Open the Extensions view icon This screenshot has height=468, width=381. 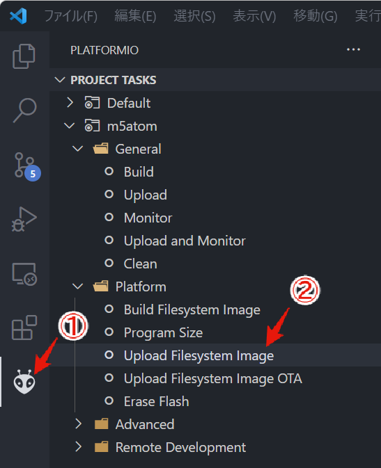(x=24, y=328)
